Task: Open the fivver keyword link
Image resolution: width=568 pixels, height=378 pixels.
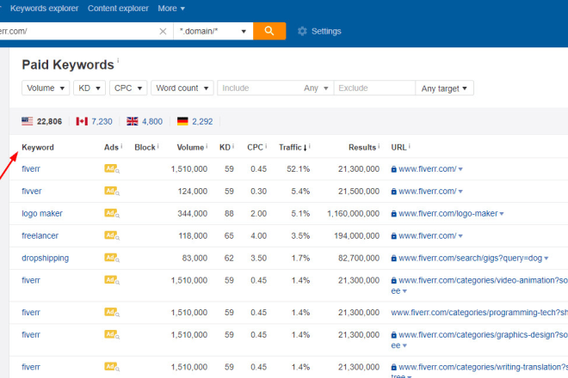Action: (32, 191)
